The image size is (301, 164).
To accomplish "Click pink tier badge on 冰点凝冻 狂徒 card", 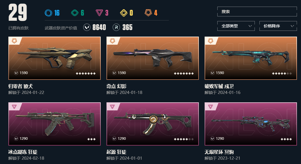I will (14, 106).
